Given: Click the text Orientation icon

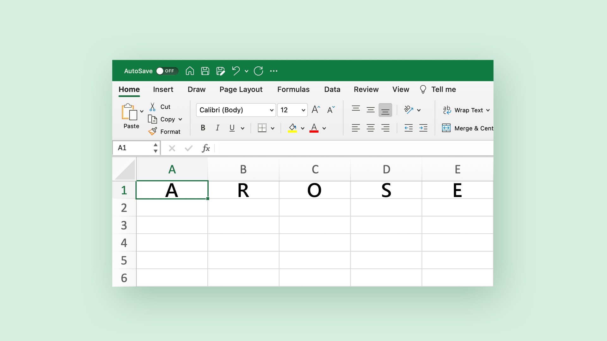Looking at the screenshot, I should click(x=408, y=110).
